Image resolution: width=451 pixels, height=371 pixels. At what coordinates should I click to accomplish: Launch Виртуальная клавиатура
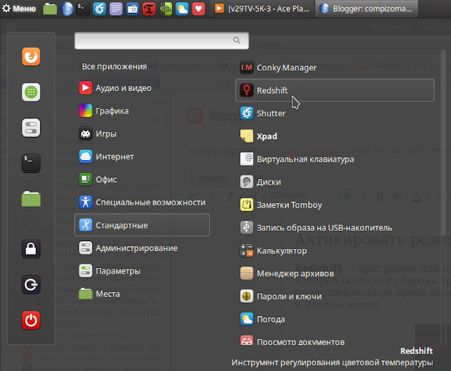click(x=335, y=159)
